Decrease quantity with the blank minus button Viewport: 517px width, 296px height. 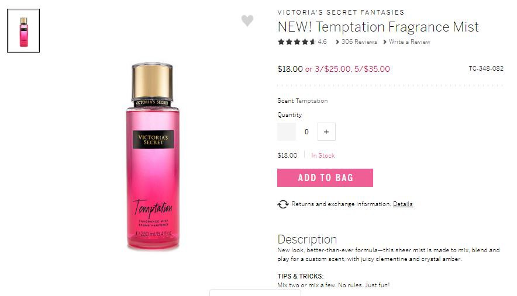coord(287,132)
